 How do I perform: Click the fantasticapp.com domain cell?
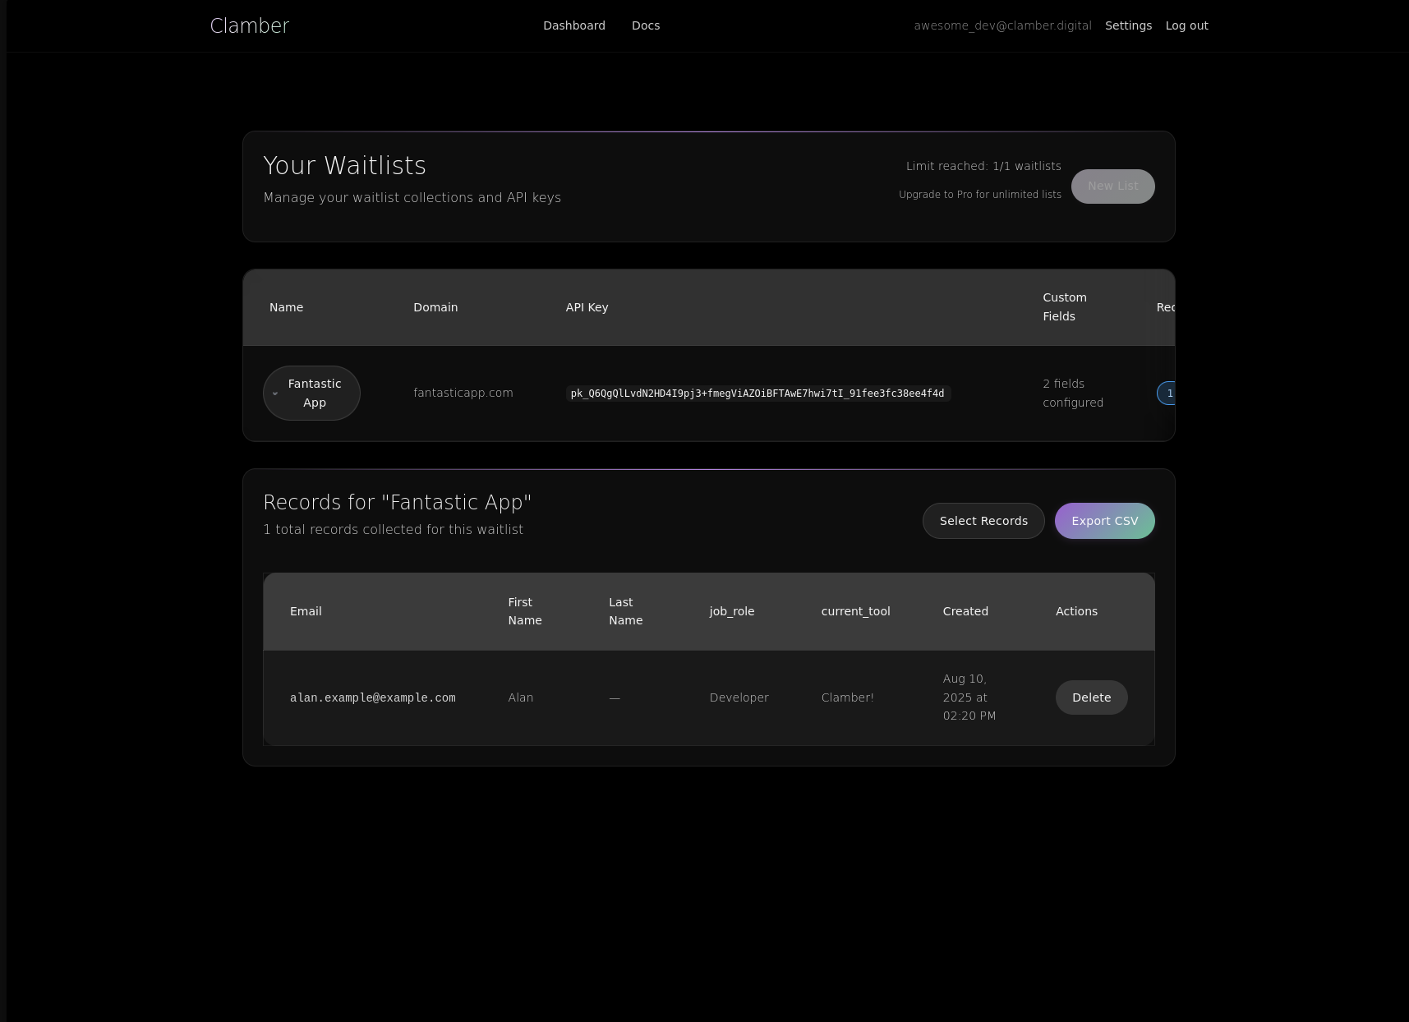pyautogui.click(x=463, y=393)
